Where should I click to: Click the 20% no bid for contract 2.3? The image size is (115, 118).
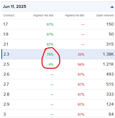point(81,54)
